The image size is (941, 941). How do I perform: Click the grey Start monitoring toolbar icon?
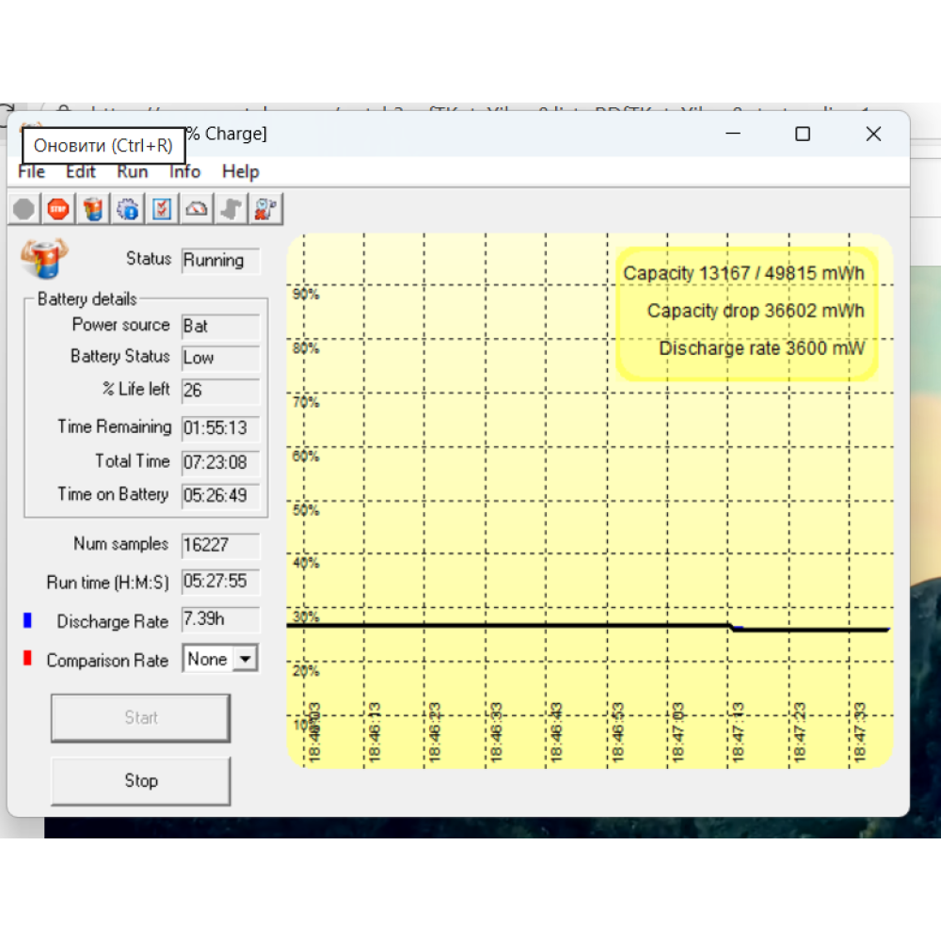pos(24,209)
